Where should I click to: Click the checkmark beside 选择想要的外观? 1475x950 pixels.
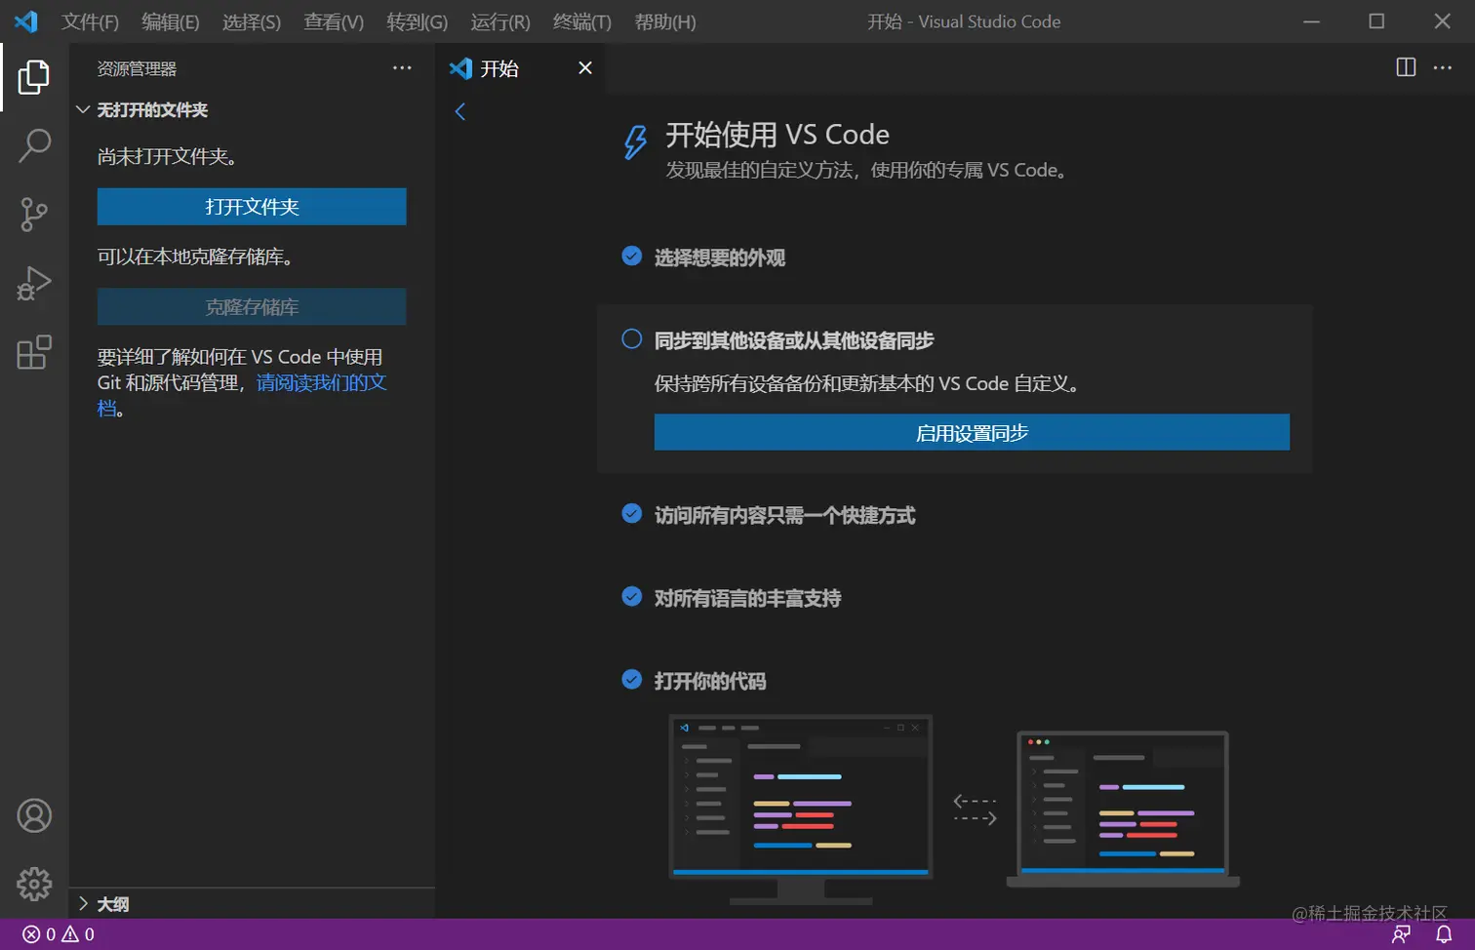click(630, 256)
